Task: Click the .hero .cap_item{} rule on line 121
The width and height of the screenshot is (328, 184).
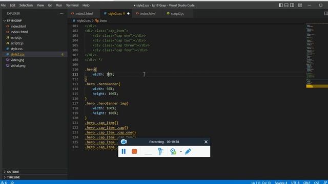Action: (x=101, y=123)
